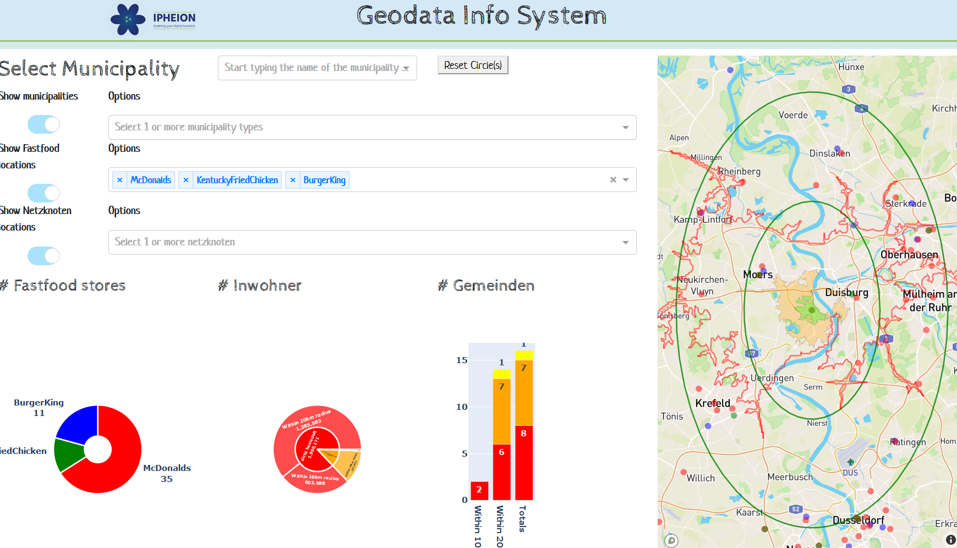Remove the McDonalds tag
Viewport: 957px width, 548px height.
[x=120, y=180]
